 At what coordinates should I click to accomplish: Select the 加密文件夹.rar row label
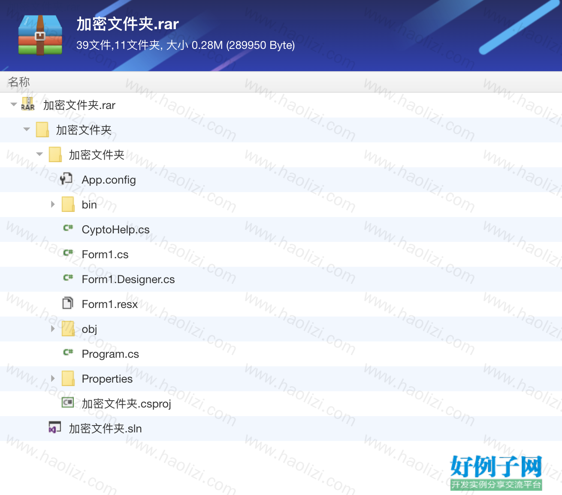coord(79,105)
